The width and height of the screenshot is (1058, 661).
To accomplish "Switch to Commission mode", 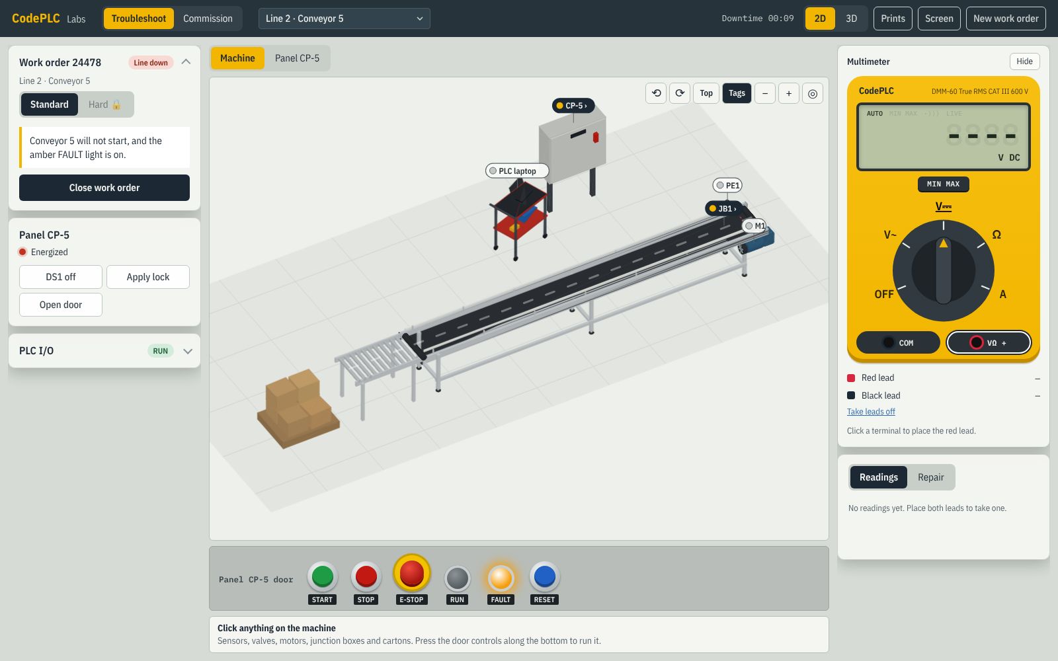I will (208, 19).
